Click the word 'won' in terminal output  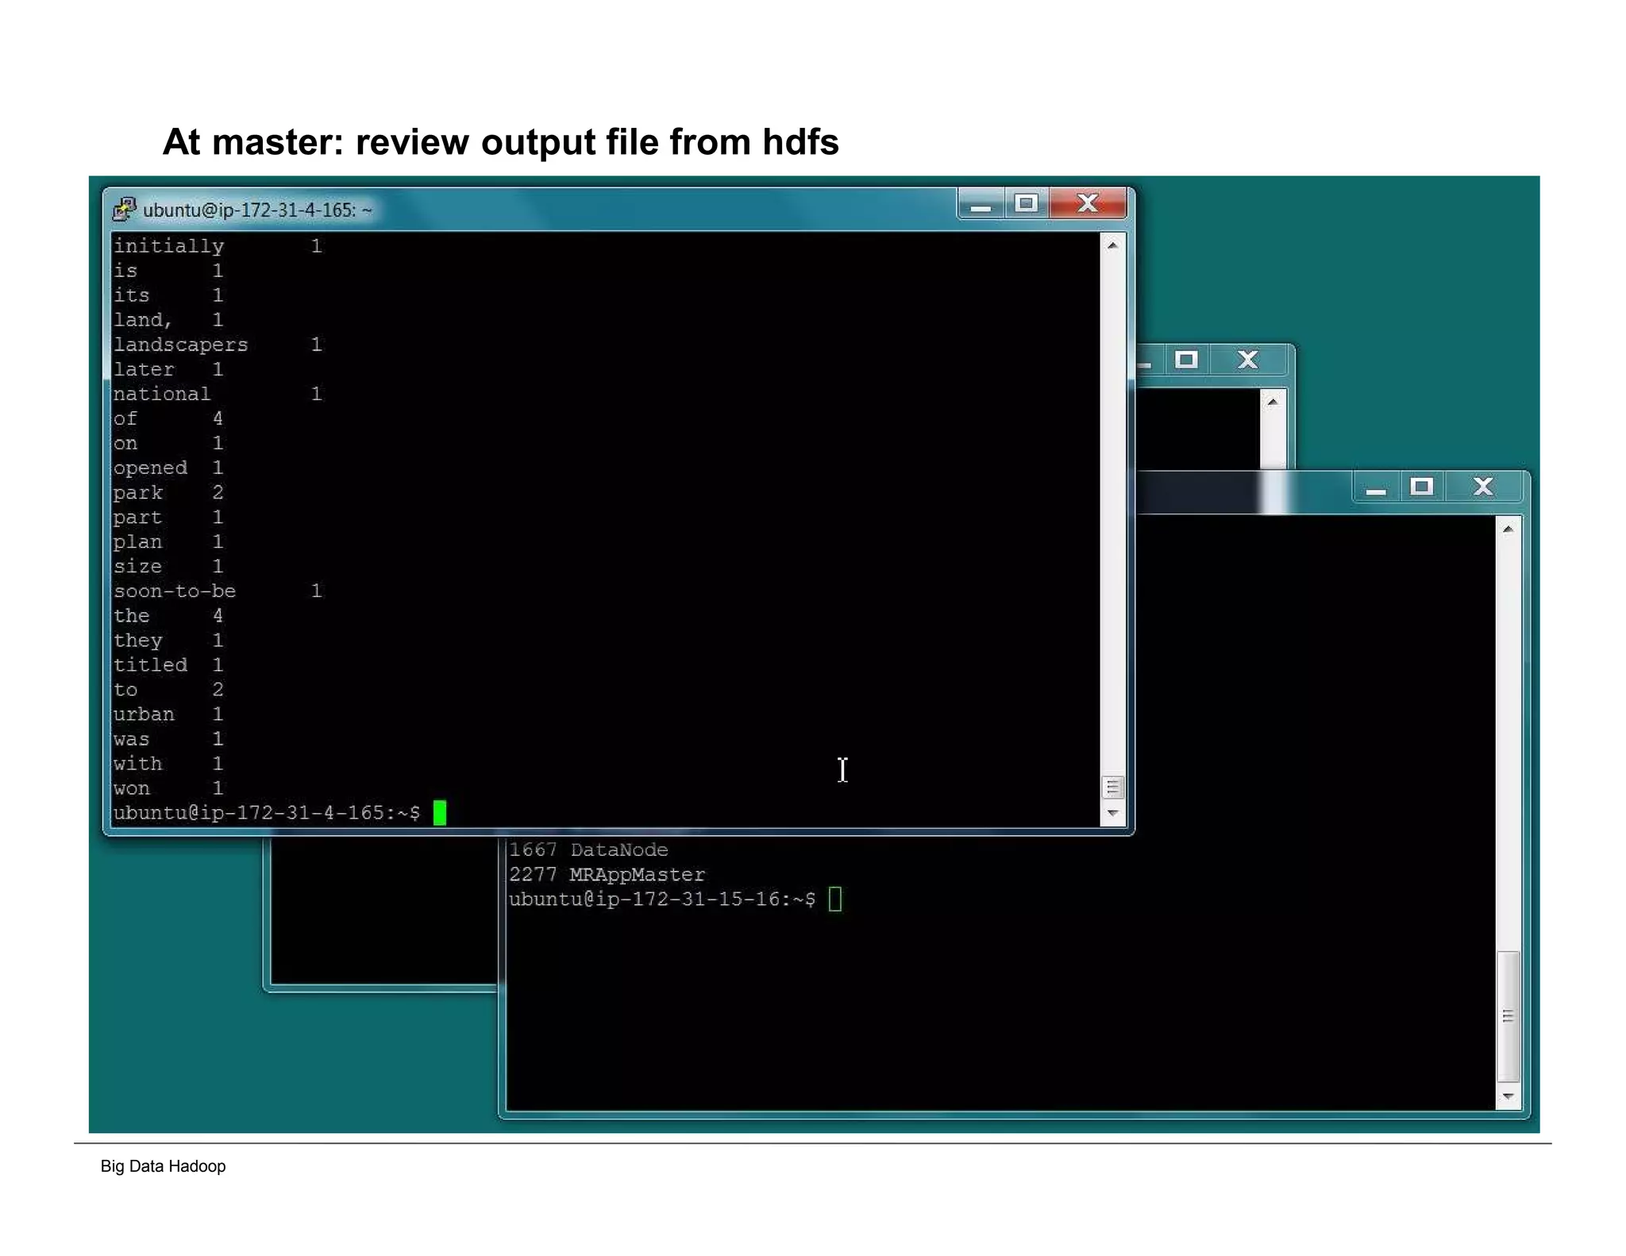[x=131, y=788]
